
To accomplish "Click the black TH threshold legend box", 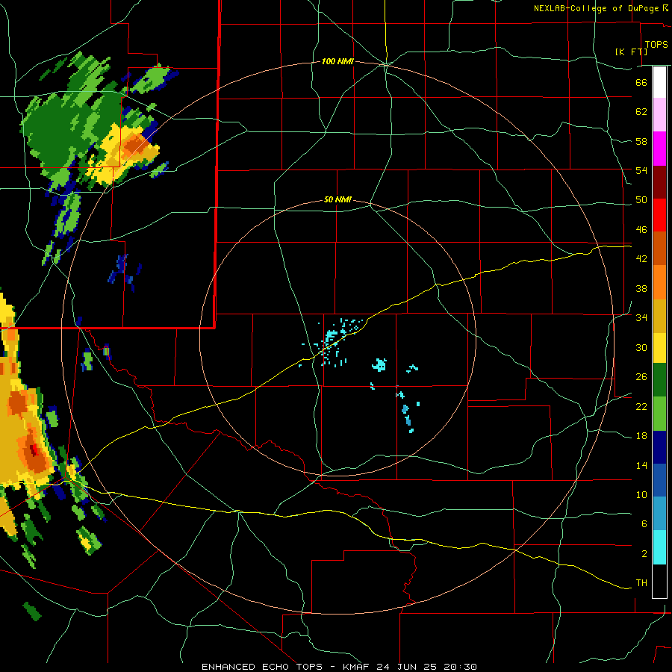I will pyautogui.click(x=659, y=581).
